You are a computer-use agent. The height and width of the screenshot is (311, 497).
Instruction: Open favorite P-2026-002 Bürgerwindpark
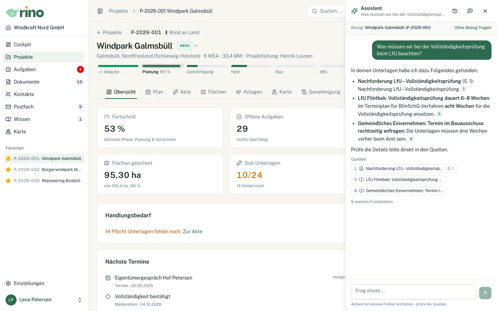(44, 170)
